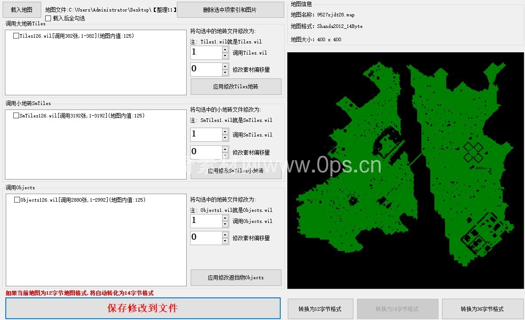Screen dimensions: 525x320
Task: Decrease the SmTiles 修改素材偏移量 spinner
Action: (225, 156)
